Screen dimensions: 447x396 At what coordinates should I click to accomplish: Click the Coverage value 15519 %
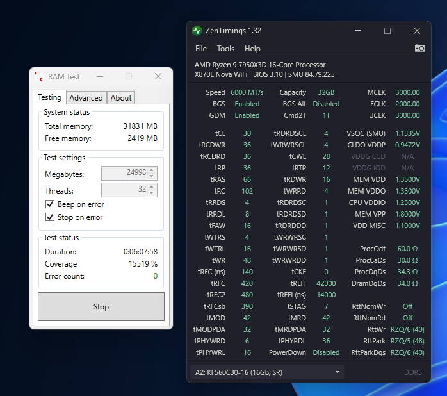coord(143,264)
